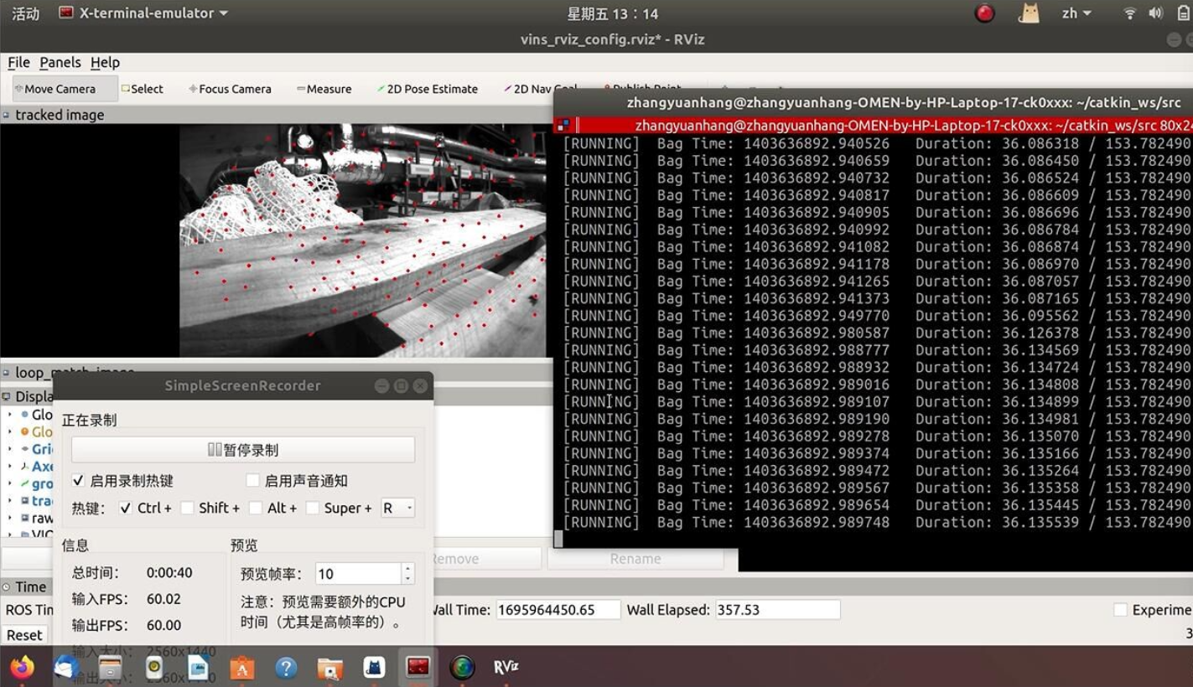Viewport: 1193px width, 687px height.
Task: Enable sound notification checkbox
Action: (x=252, y=481)
